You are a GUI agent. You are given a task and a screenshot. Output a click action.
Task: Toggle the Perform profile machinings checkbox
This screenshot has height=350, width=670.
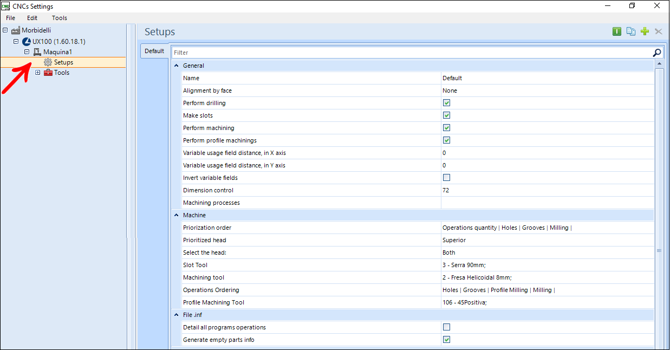(447, 140)
